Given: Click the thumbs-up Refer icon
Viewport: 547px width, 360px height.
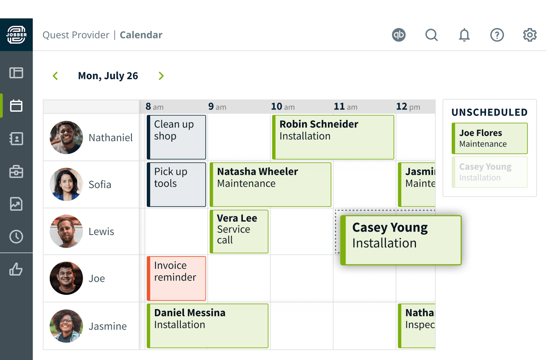Looking at the screenshot, I should 16,269.
